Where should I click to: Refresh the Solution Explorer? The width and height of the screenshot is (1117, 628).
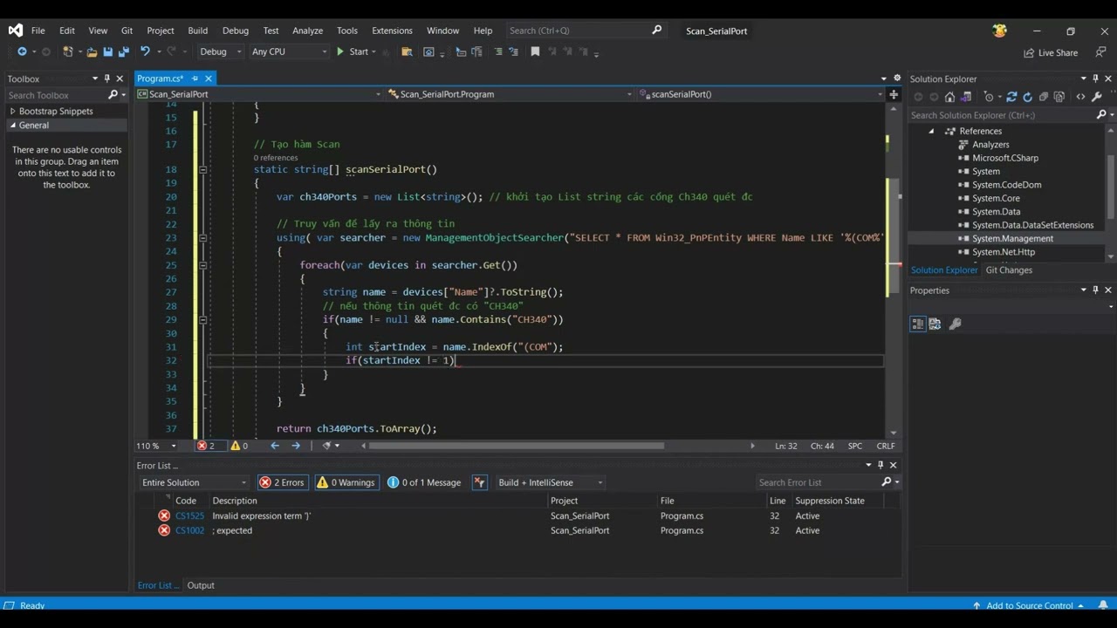1027,97
